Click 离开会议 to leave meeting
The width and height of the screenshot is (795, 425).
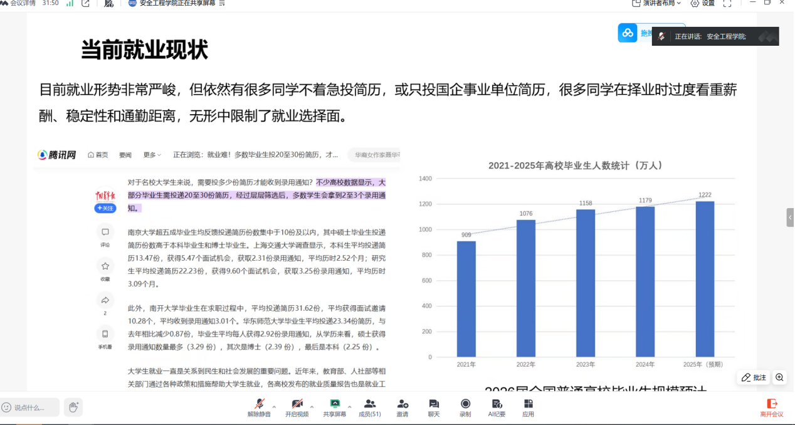pos(772,407)
